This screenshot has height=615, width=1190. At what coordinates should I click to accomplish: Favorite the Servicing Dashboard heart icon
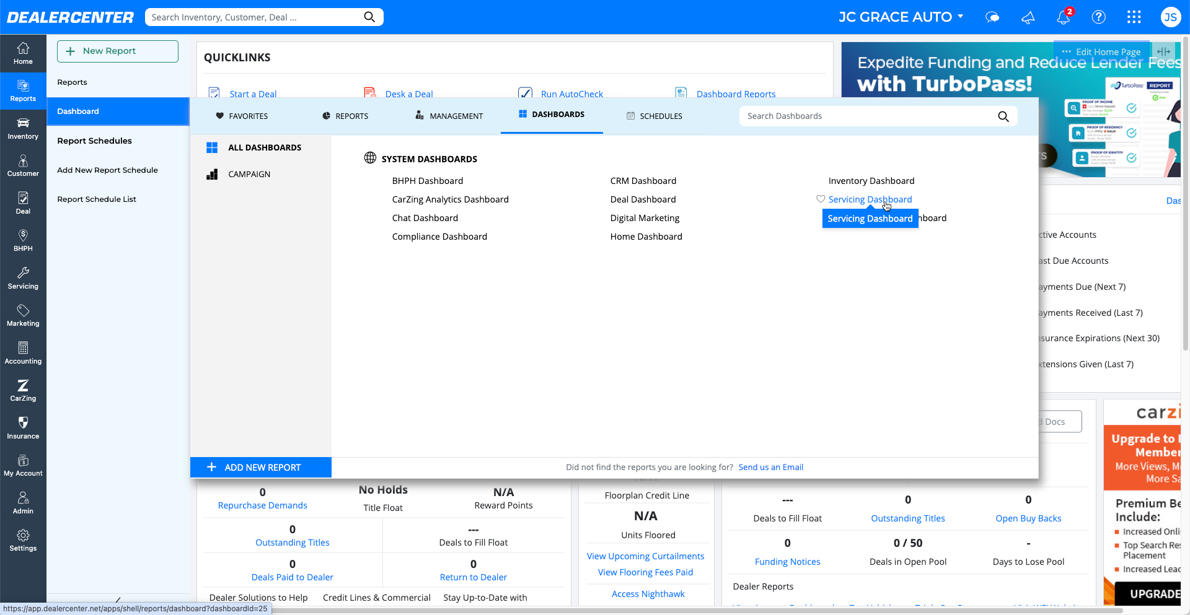[821, 199]
